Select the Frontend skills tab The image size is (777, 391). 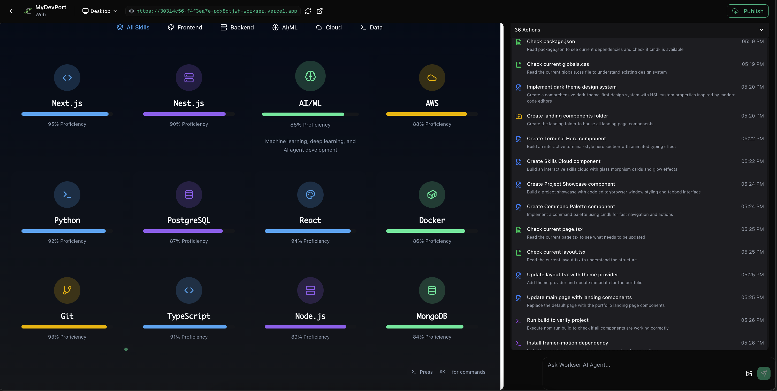tap(185, 27)
